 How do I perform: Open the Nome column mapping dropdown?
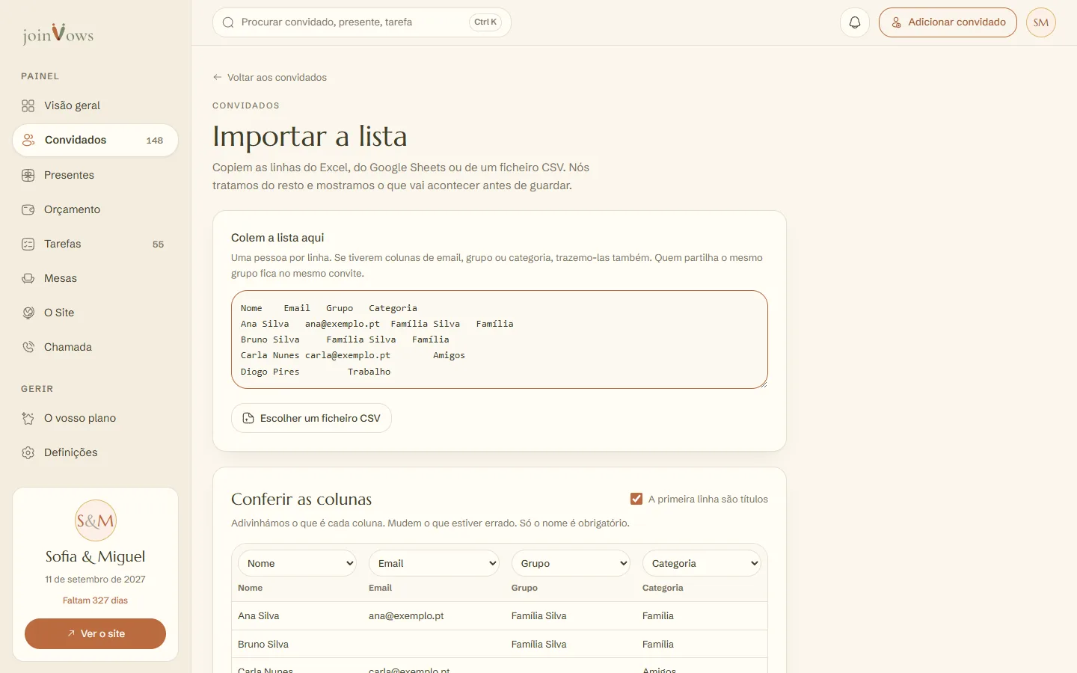(x=298, y=563)
